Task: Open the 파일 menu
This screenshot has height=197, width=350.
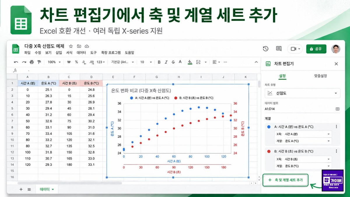Action: coord(27,53)
